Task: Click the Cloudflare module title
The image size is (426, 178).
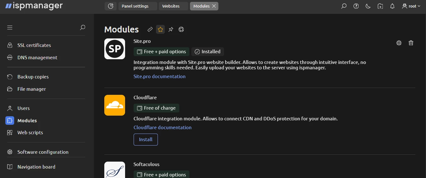Action: point(145,97)
